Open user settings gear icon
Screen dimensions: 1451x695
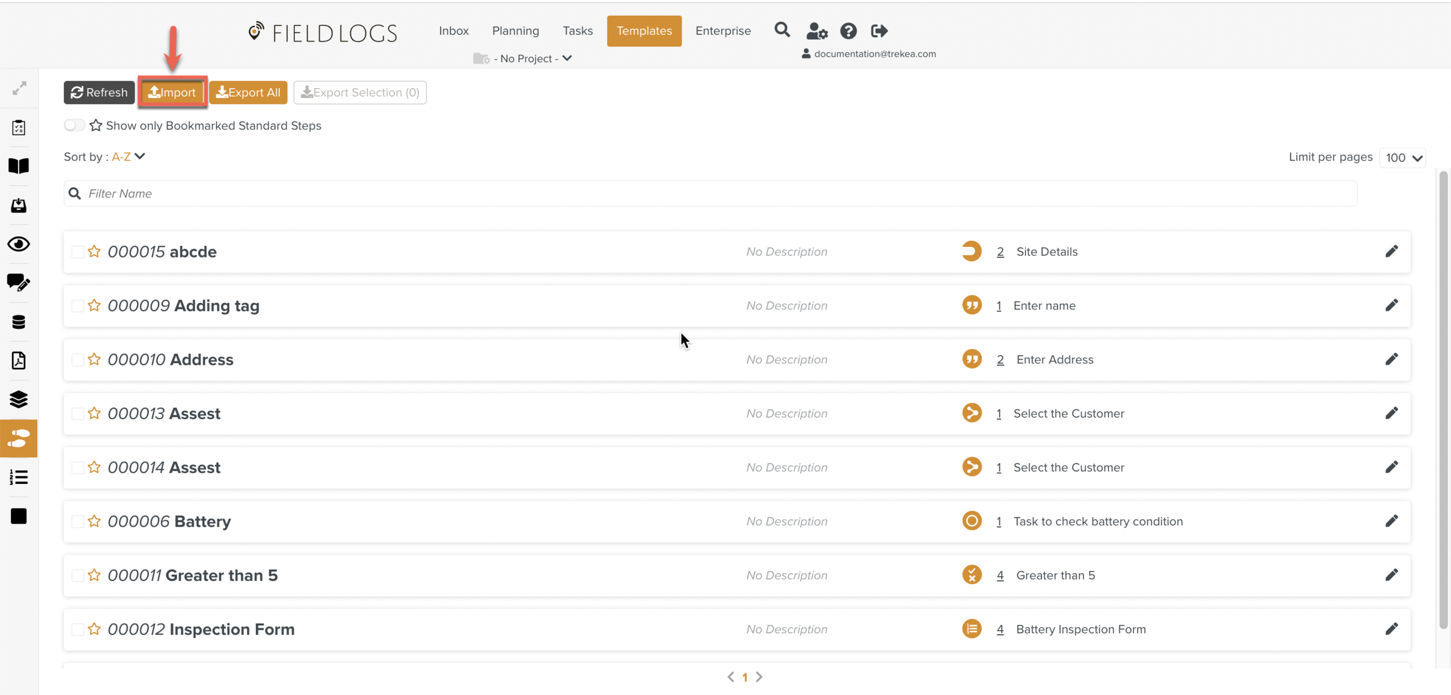817,31
